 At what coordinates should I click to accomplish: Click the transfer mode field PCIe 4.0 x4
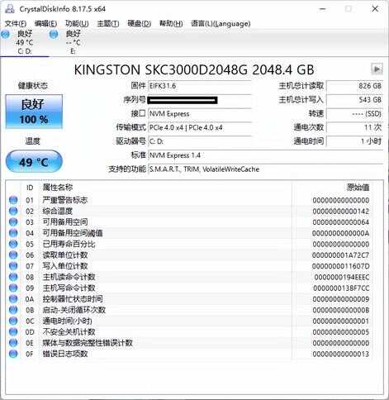coord(200,127)
